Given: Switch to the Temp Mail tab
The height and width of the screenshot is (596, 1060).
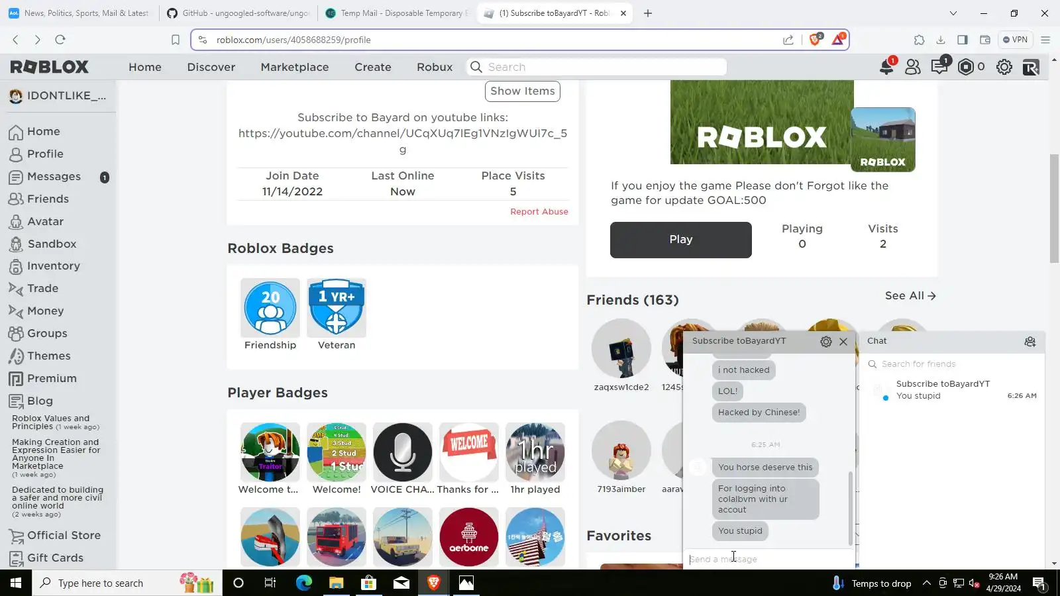Looking at the screenshot, I should (x=397, y=13).
